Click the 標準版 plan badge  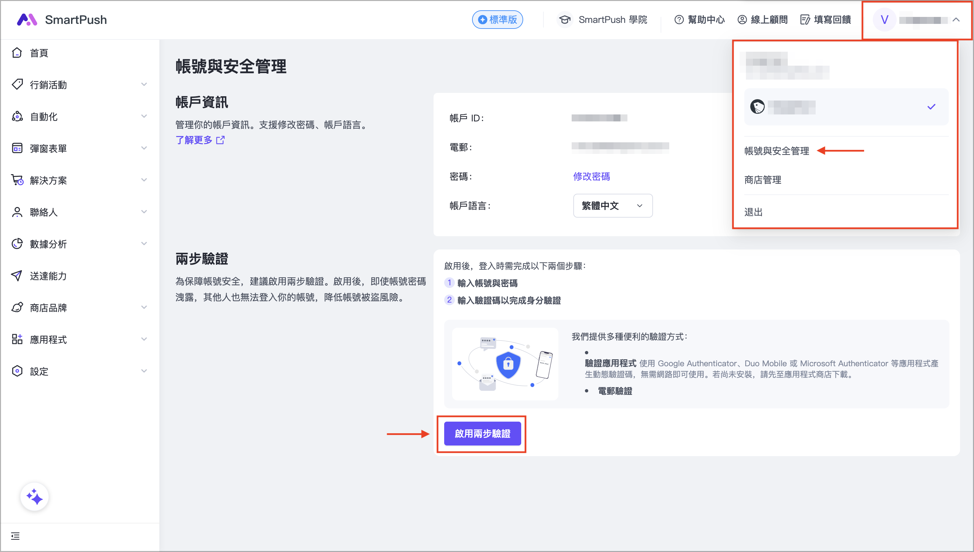point(497,20)
